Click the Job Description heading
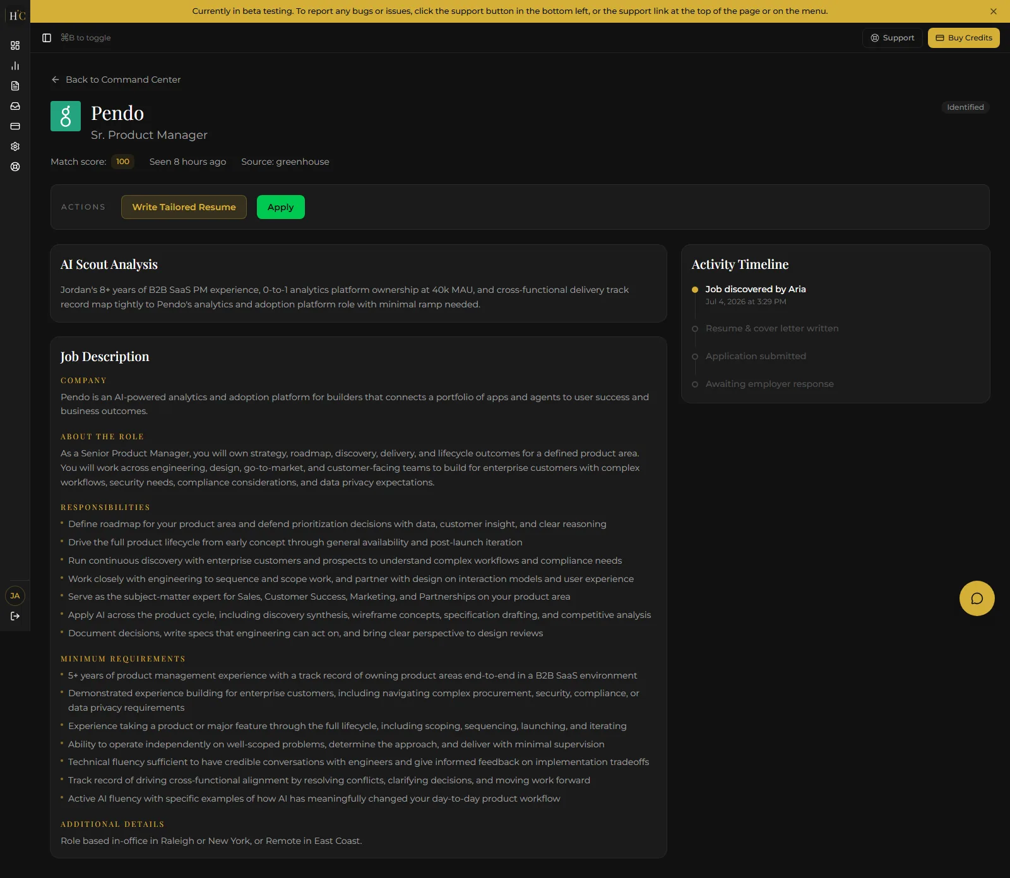Image resolution: width=1010 pixels, height=878 pixels. pyautogui.click(x=105, y=357)
